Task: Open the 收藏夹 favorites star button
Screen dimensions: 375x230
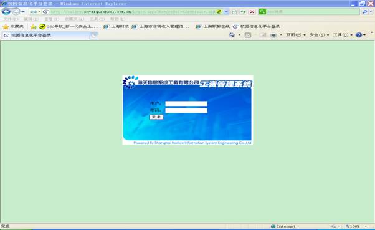Action: 13,27
